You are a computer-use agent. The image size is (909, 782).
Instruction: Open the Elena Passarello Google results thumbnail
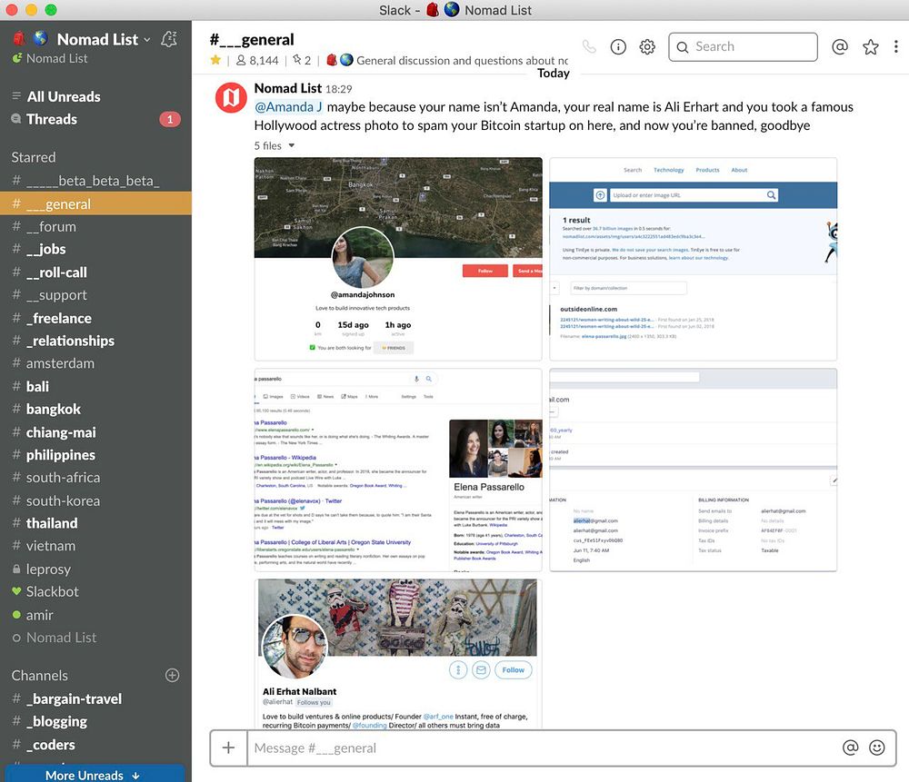[398, 470]
